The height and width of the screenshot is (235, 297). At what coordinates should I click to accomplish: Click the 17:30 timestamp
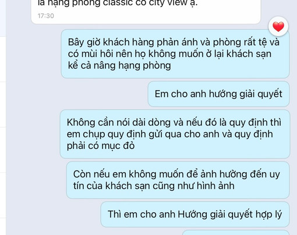pyautogui.click(x=46, y=16)
